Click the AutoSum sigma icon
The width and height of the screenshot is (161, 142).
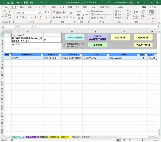click(128, 11)
